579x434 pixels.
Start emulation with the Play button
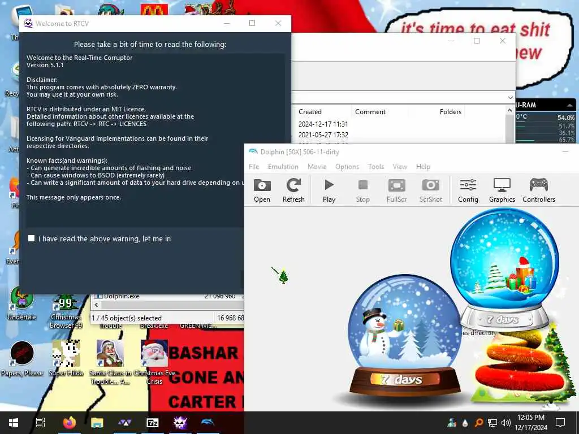pos(329,190)
